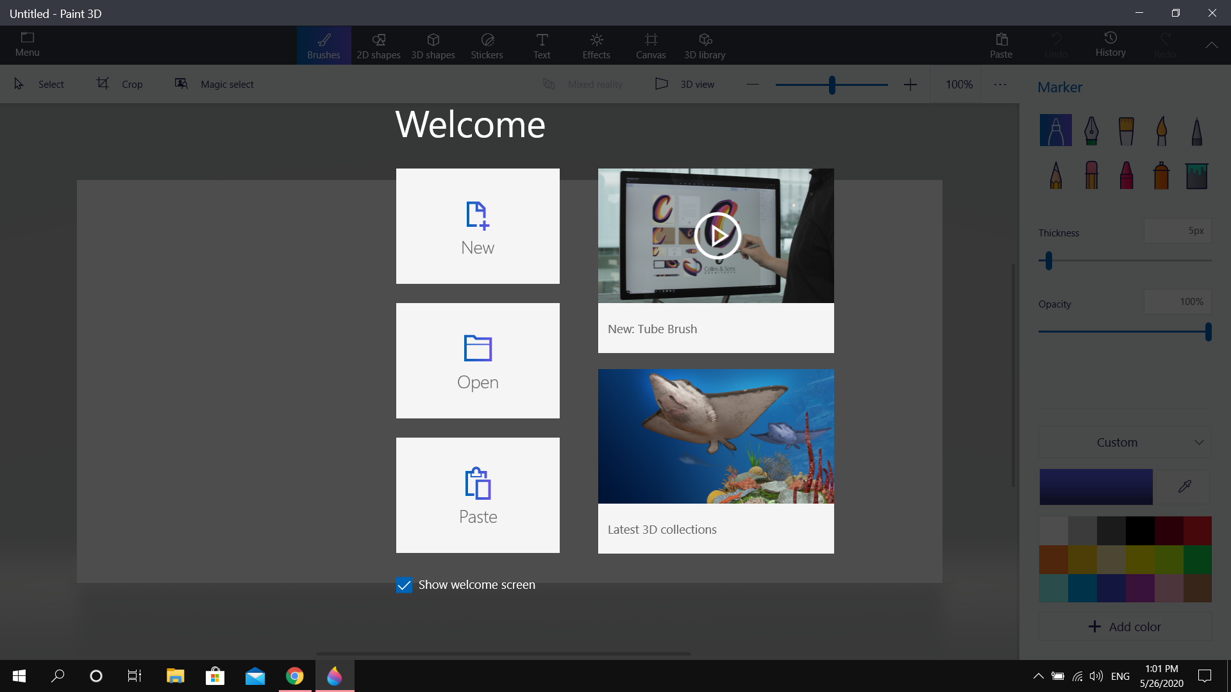The image size is (1231, 692).
Task: Click the current color preview swatch
Action: click(x=1096, y=487)
